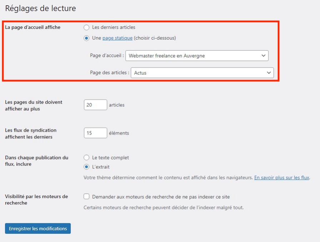Screen dimensions: 320x242
Task: Click the "Page d'accueil :" field label
Action: click(107, 56)
